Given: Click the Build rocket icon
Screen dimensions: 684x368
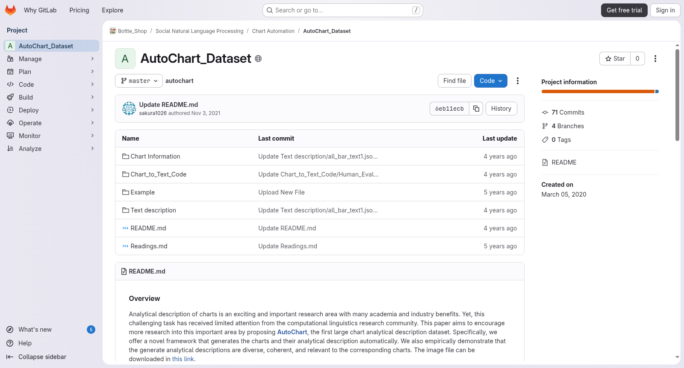Looking at the screenshot, I should tap(10, 97).
